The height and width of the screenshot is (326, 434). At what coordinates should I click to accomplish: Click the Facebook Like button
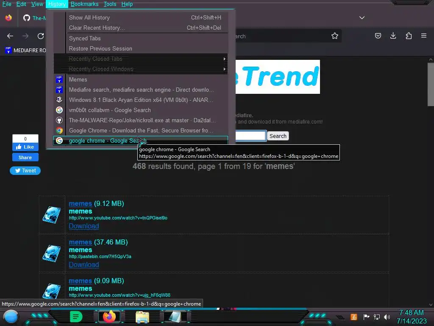pos(25,146)
